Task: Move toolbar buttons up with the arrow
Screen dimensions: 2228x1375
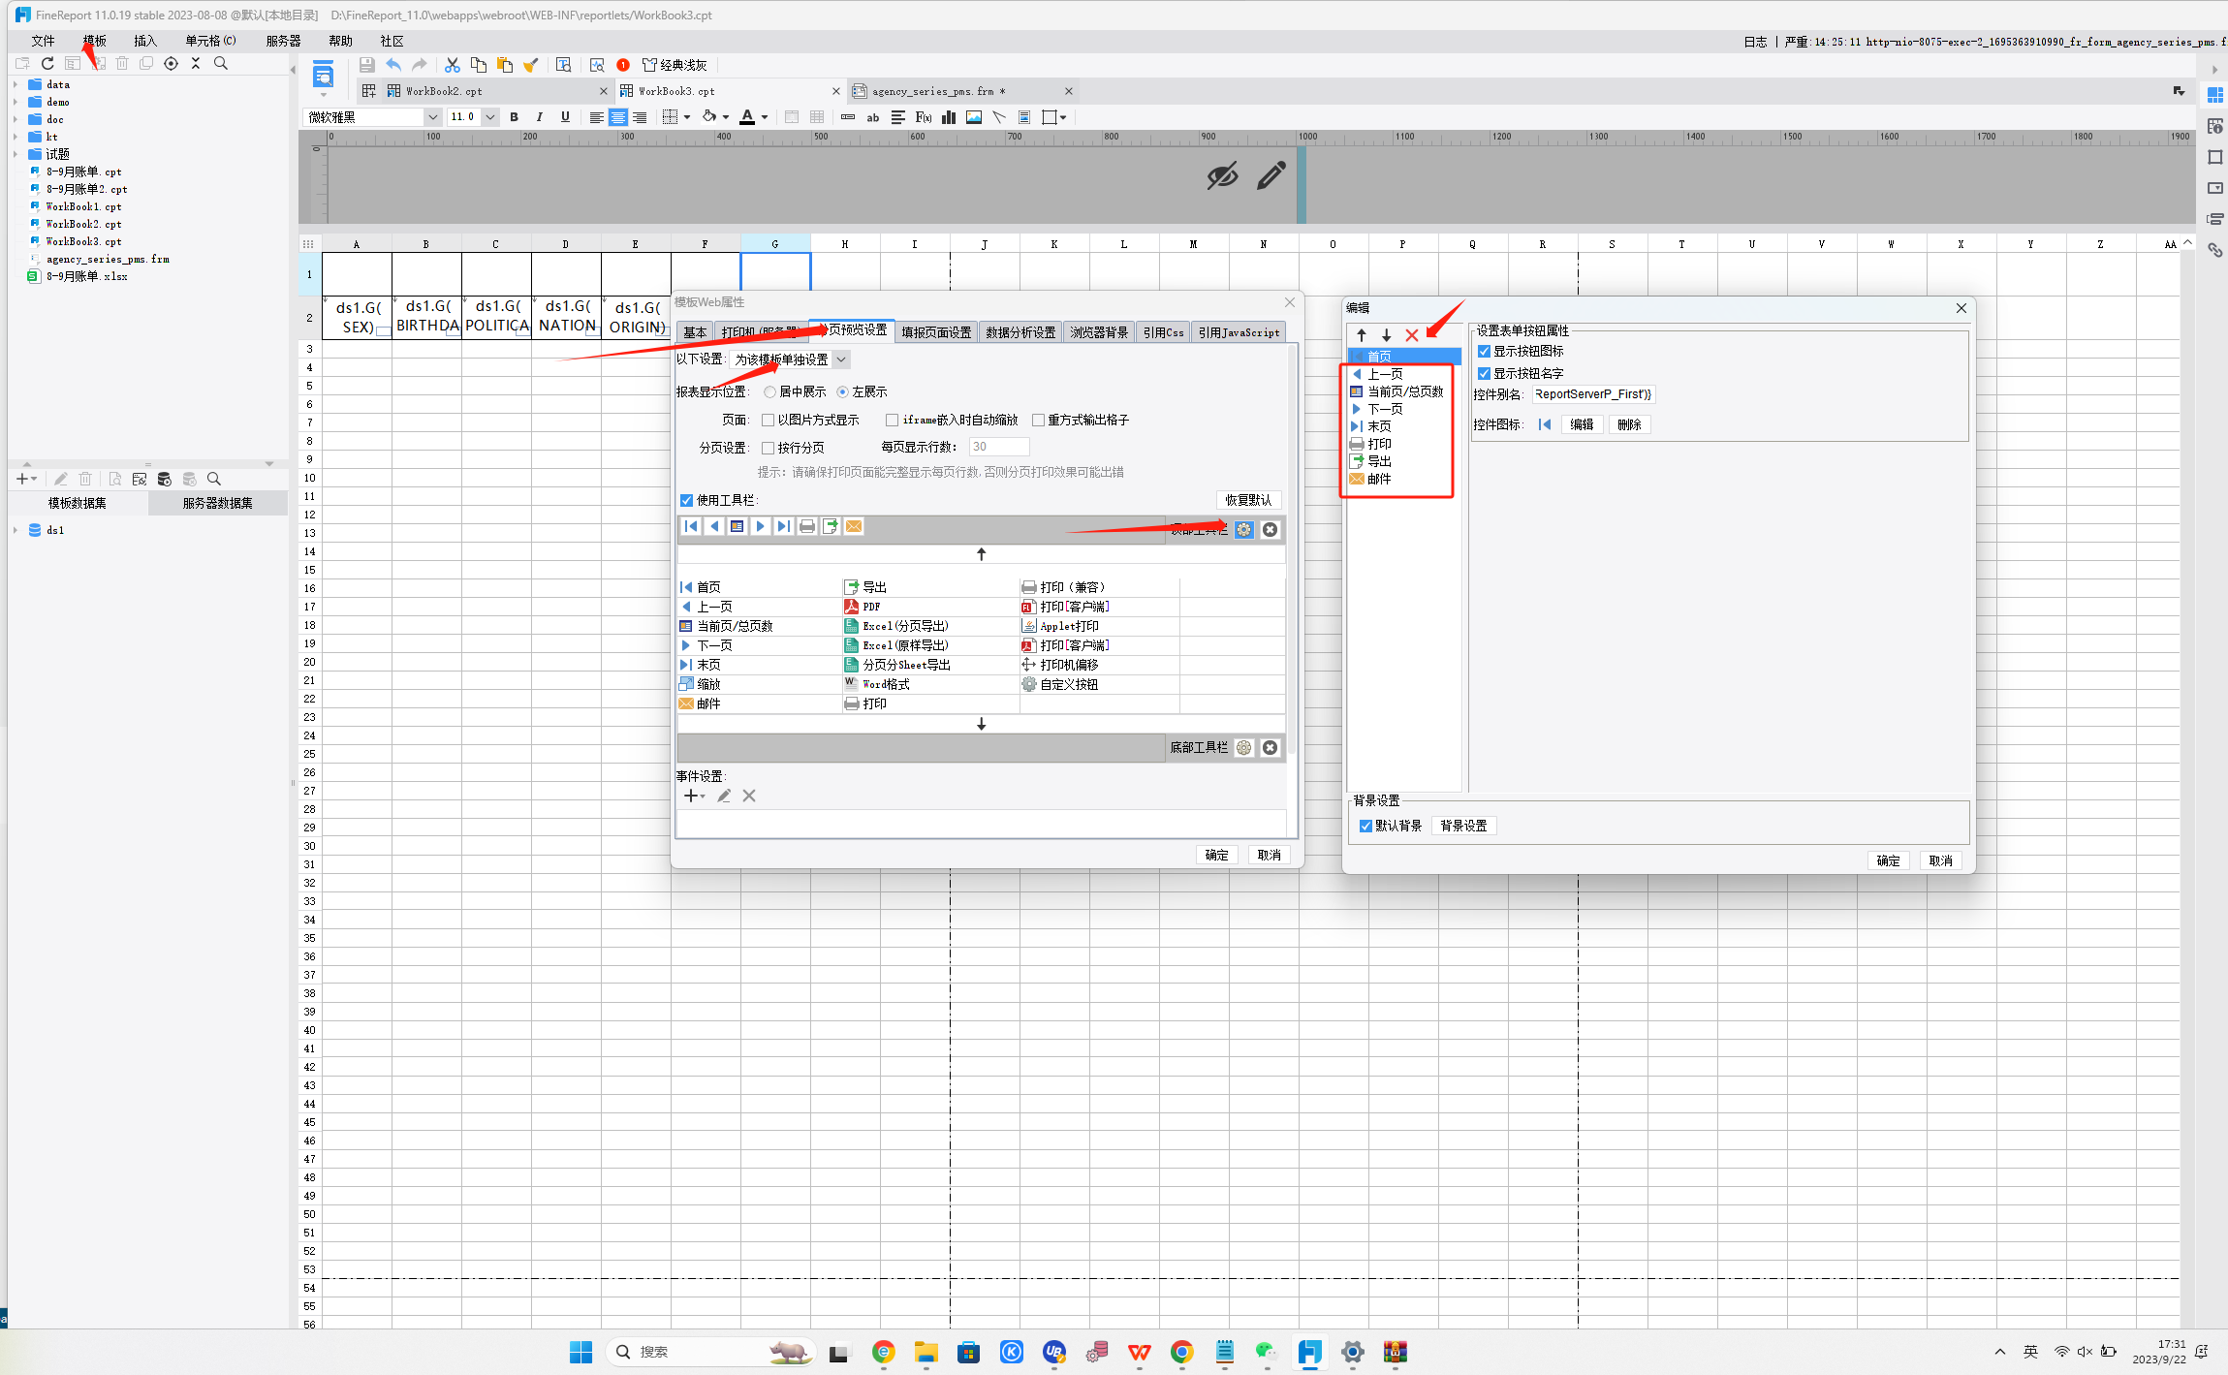Action: (x=981, y=554)
